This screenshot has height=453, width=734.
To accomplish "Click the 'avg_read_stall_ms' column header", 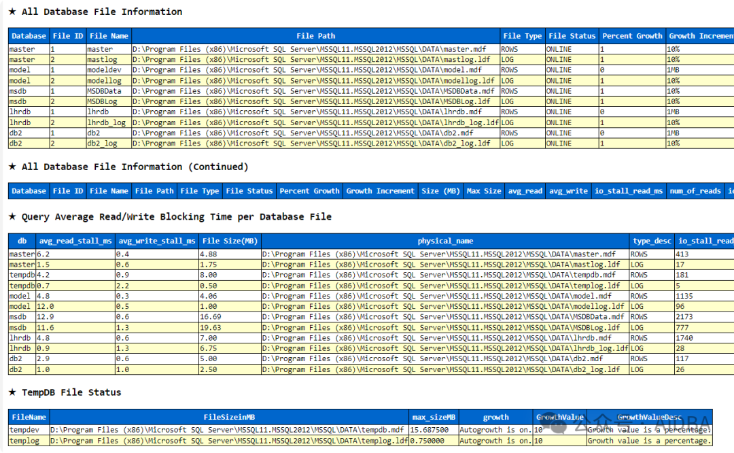I will (x=75, y=241).
